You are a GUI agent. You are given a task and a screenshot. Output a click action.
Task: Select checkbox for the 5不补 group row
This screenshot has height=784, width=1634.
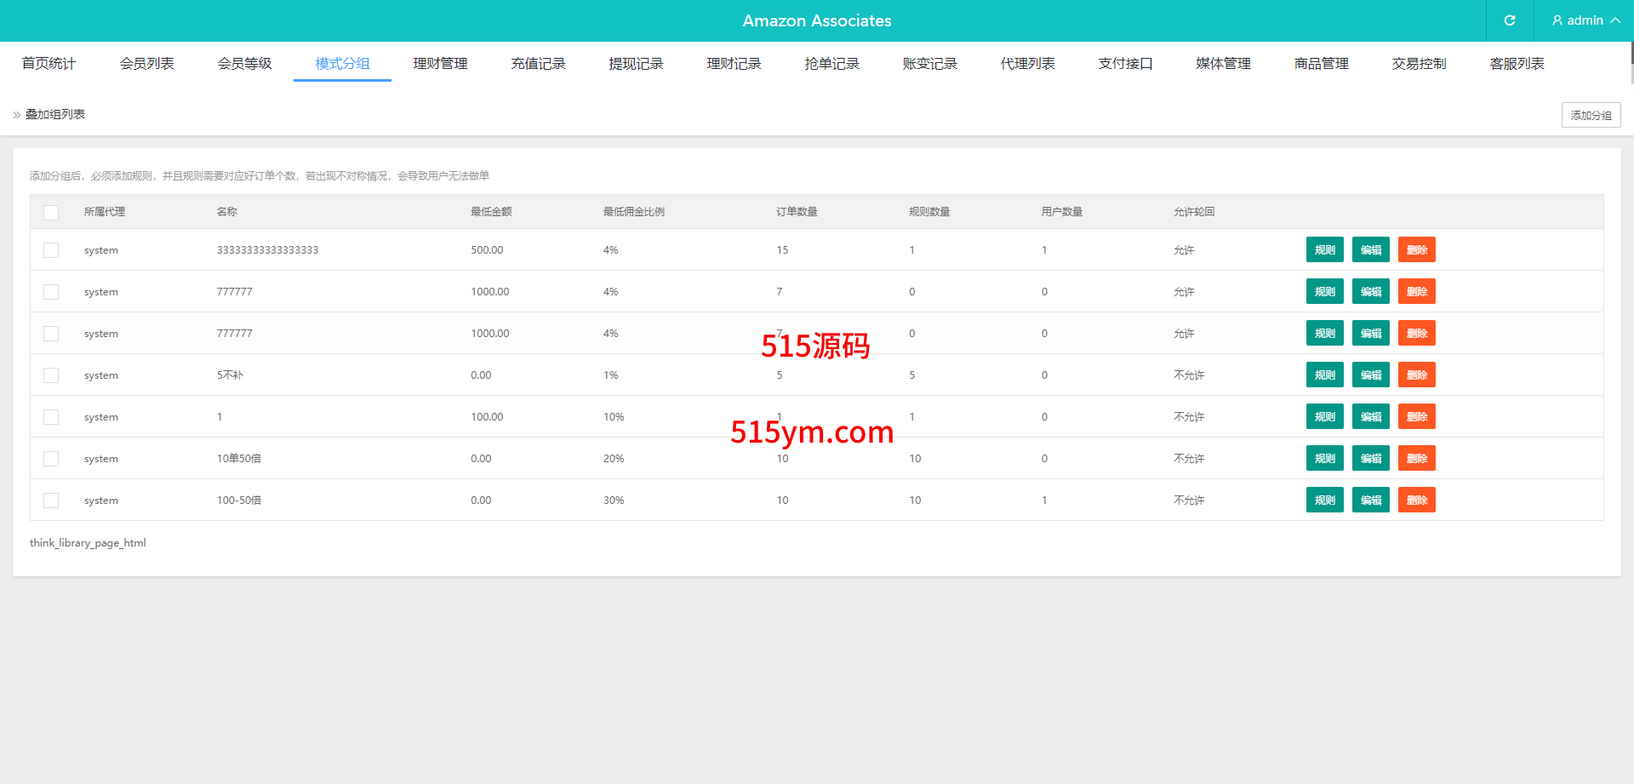point(51,375)
